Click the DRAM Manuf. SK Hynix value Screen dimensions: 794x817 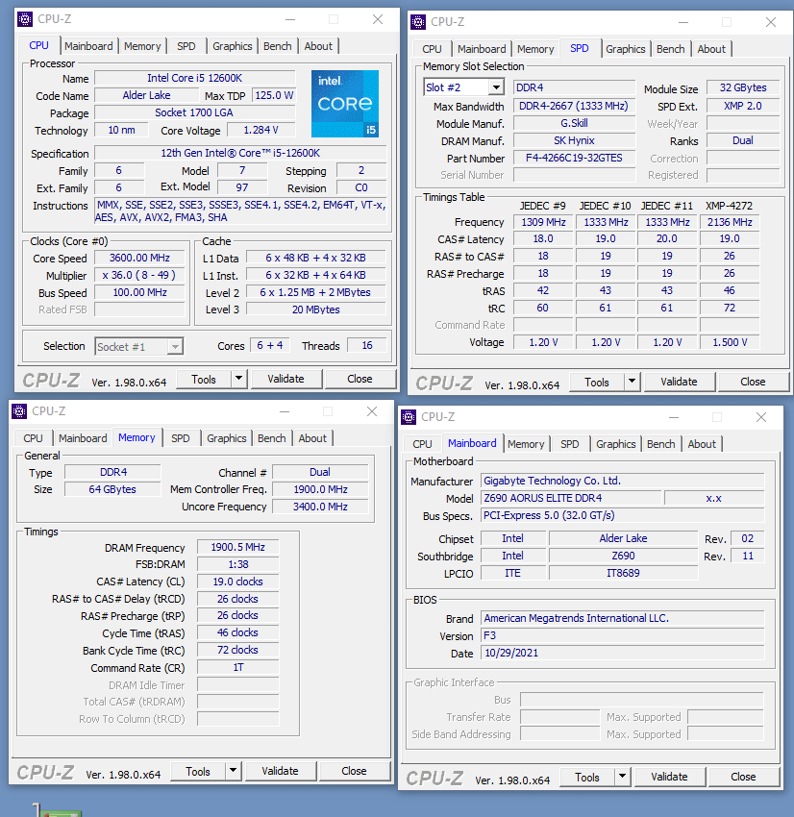pos(574,140)
